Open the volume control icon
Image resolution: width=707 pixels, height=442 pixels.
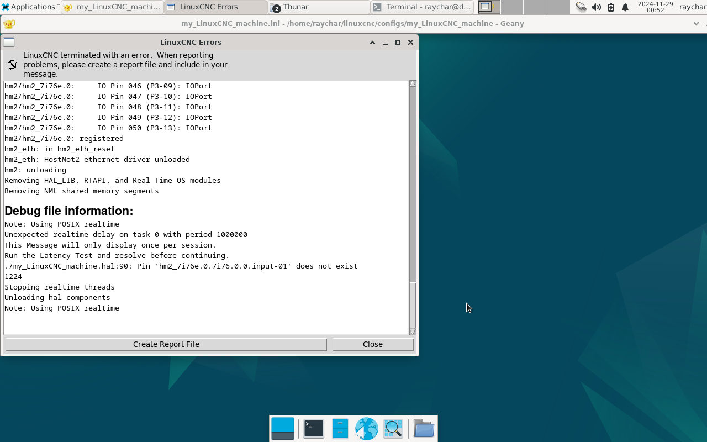[596, 7]
